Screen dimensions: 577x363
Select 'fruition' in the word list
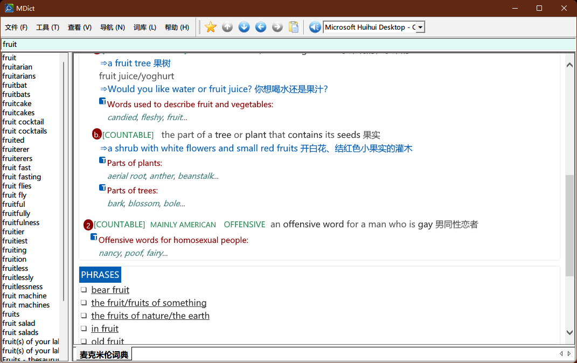15,259
